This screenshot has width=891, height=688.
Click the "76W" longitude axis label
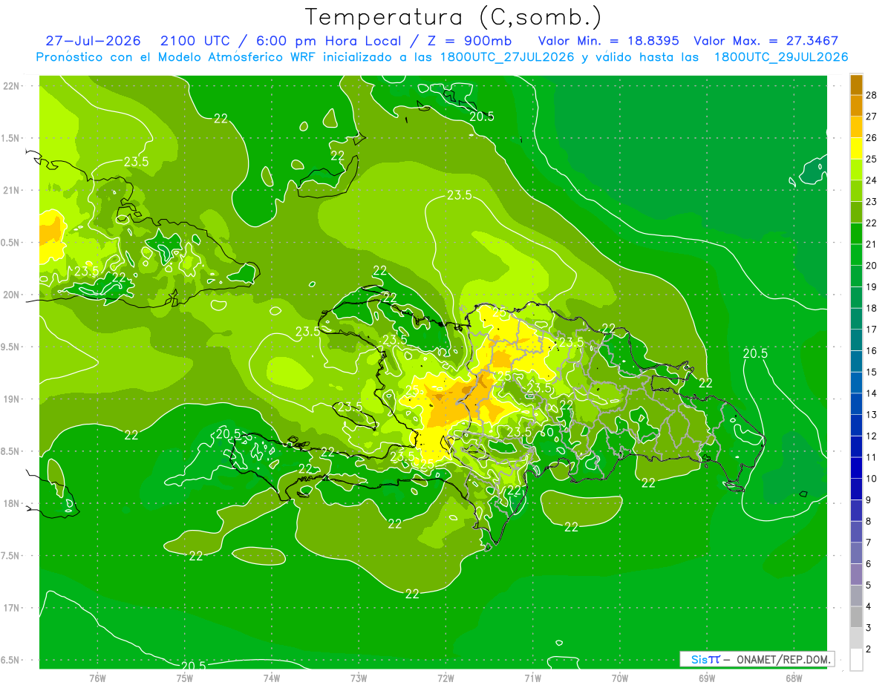pos(97,678)
